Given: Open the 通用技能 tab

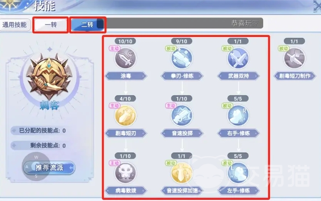Looking at the screenshot, I should click(15, 25).
